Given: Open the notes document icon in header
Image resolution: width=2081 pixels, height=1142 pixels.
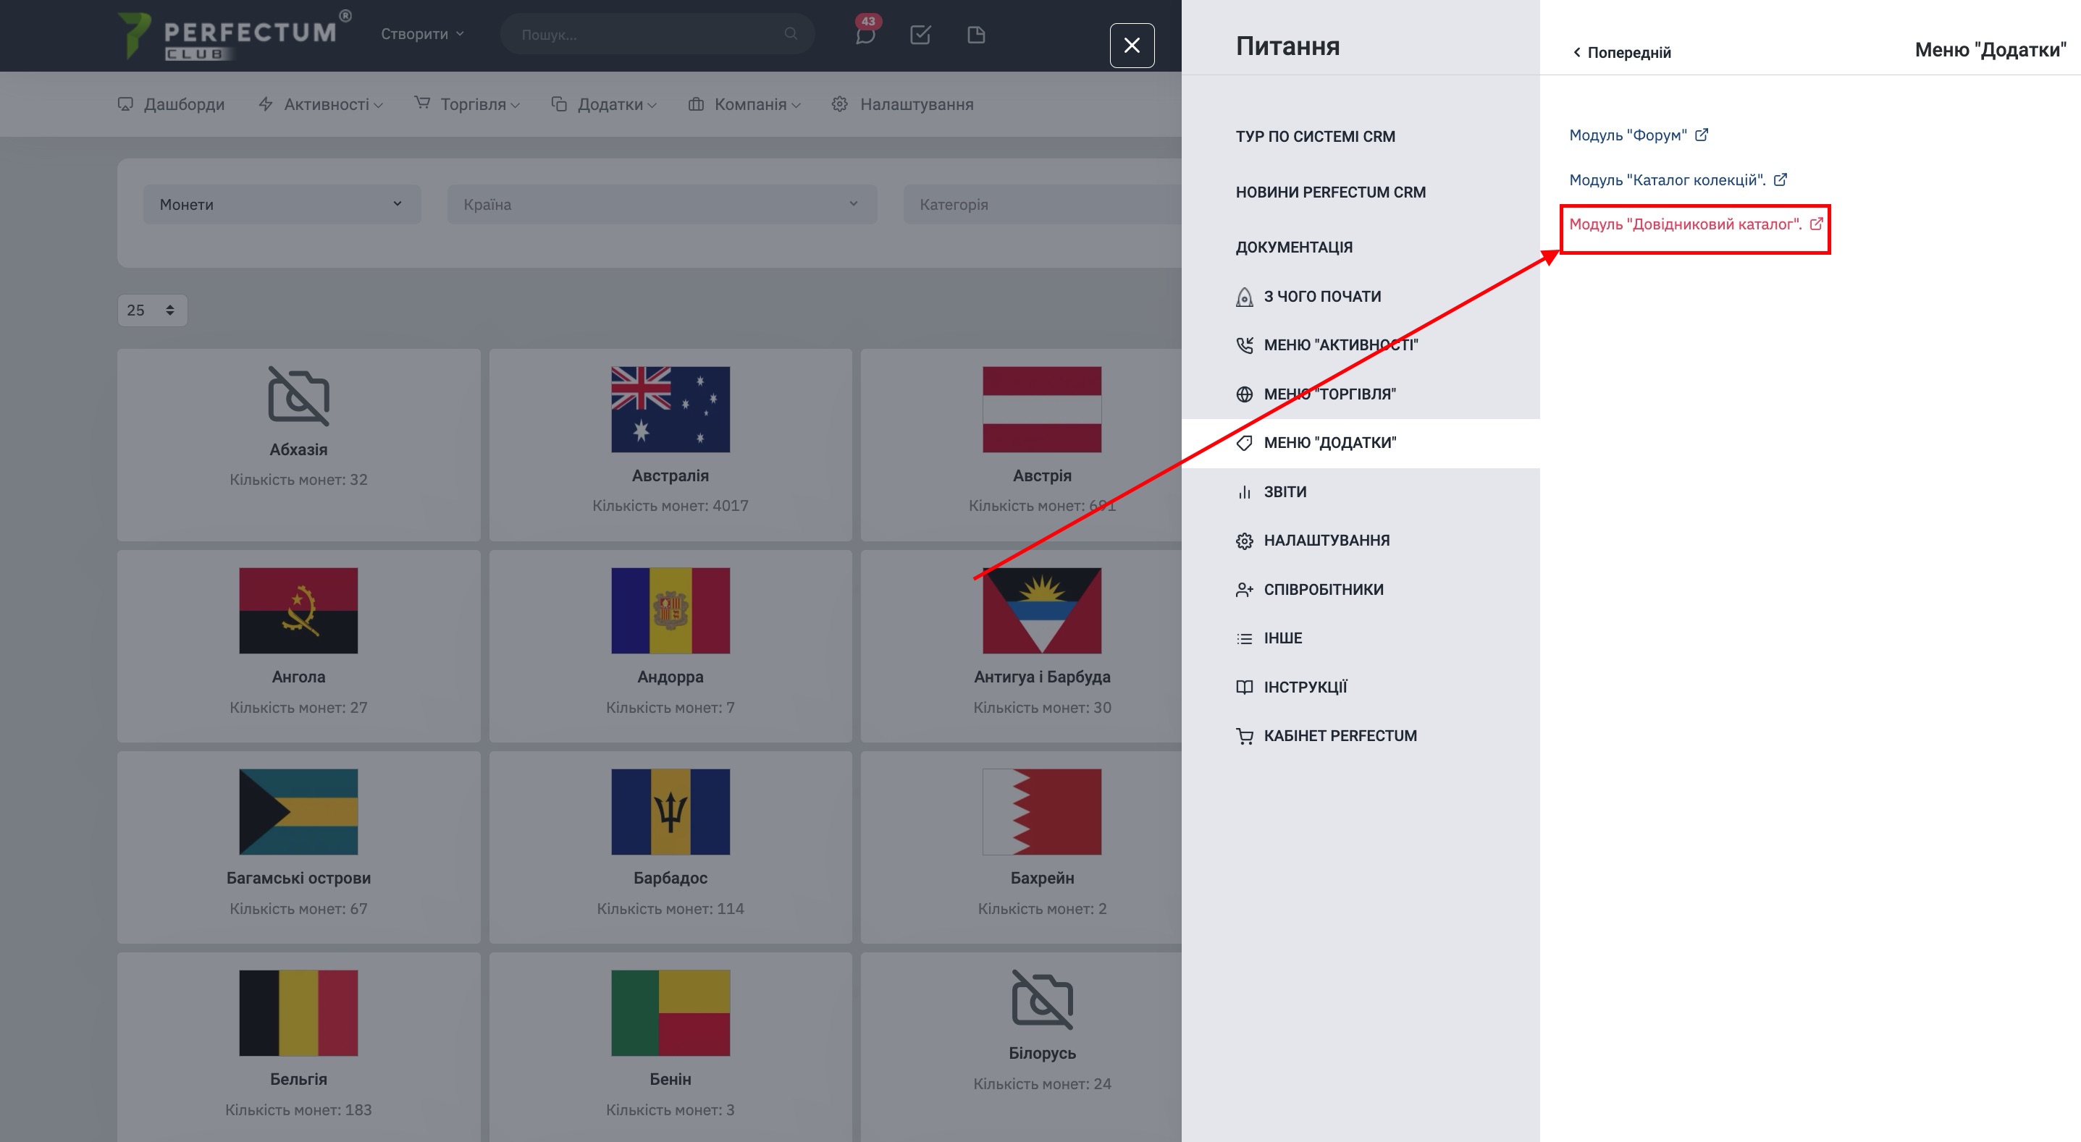Looking at the screenshot, I should pyautogui.click(x=976, y=35).
